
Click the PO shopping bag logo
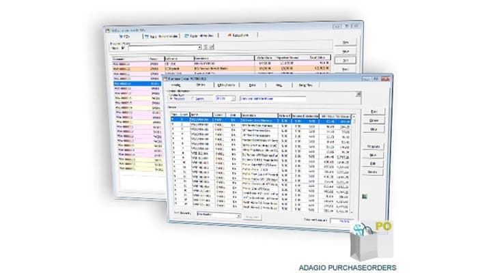click(371, 241)
